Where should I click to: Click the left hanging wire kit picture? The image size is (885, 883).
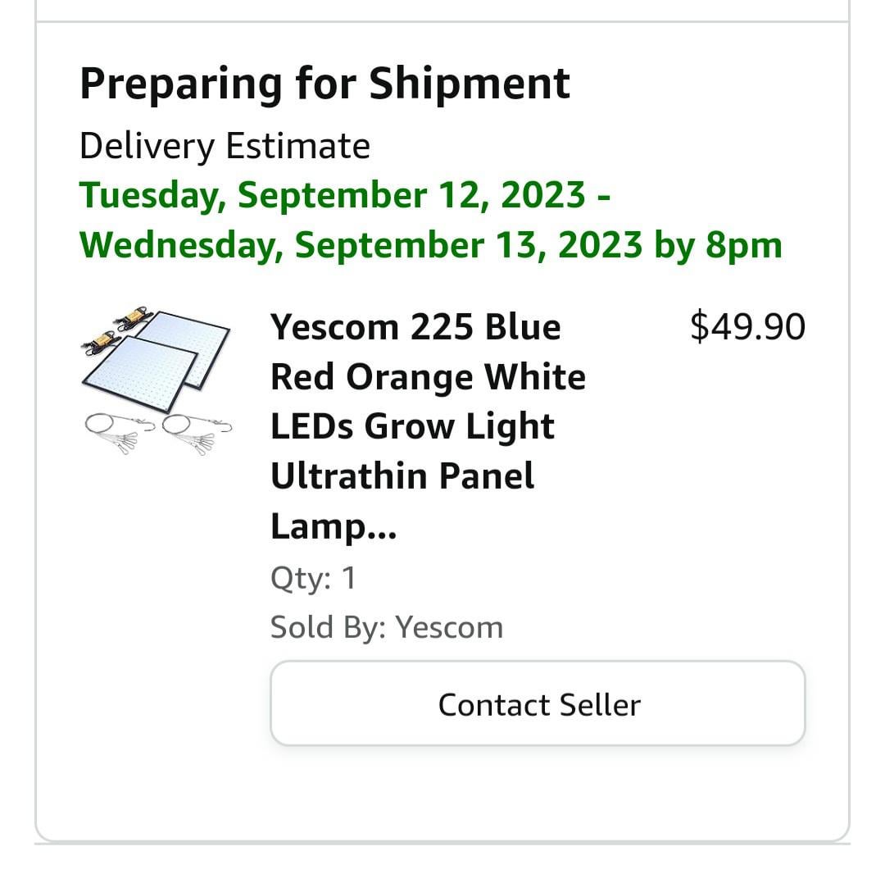tap(120, 427)
